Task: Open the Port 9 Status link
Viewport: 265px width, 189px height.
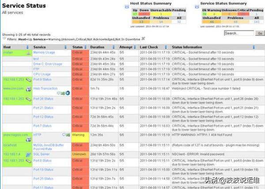Action: (42, 79)
